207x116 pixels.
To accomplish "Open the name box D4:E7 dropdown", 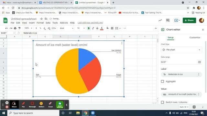I will 14,33.
